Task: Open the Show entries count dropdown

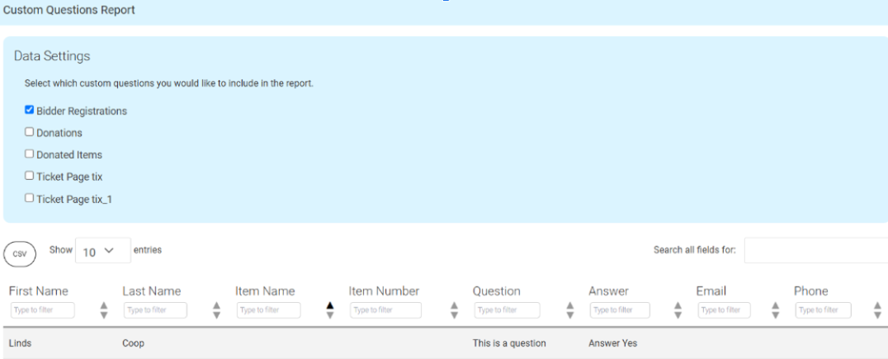Action: click(102, 251)
